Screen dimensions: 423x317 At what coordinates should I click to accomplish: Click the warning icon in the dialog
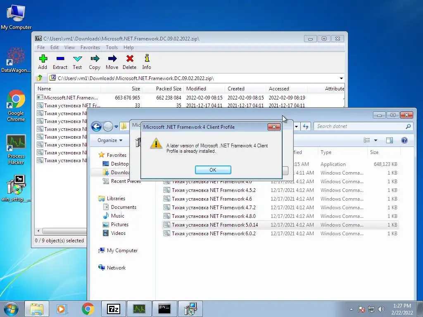point(156,143)
